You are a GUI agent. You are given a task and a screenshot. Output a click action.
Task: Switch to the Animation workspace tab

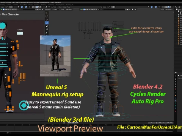pyautogui.click(x=37, y=5)
